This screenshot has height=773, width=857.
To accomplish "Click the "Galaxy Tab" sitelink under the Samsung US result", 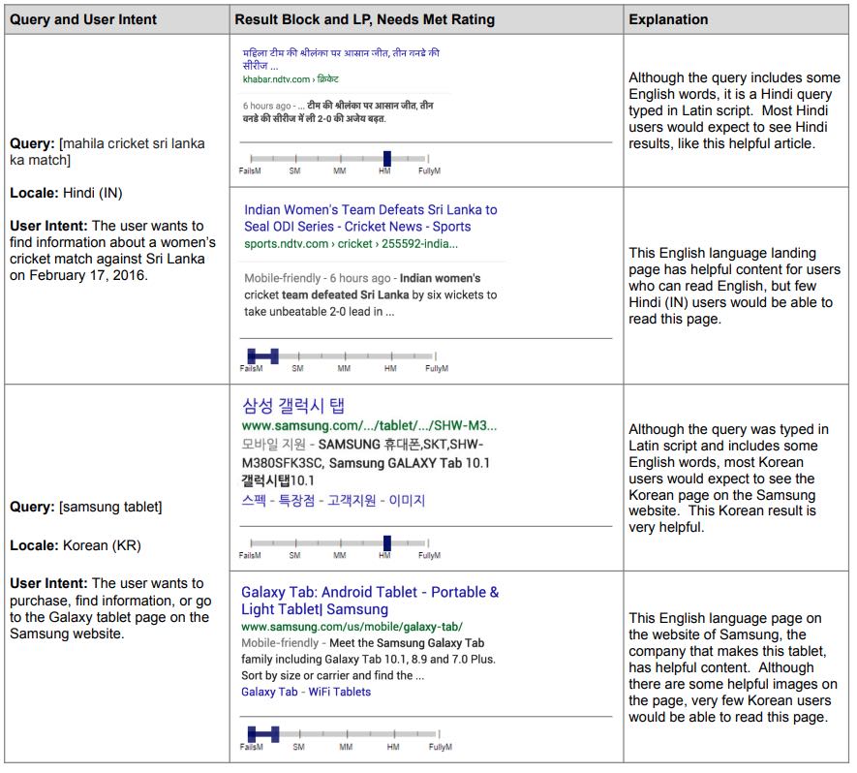I will pyautogui.click(x=269, y=692).
